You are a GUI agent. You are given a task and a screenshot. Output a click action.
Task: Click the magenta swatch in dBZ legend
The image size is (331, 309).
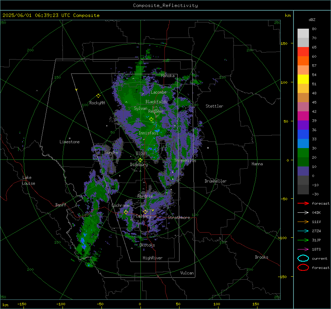click(x=303, y=116)
